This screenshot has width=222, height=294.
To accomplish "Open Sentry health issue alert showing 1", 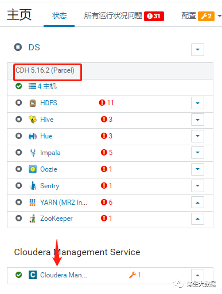I will (106, 185).
